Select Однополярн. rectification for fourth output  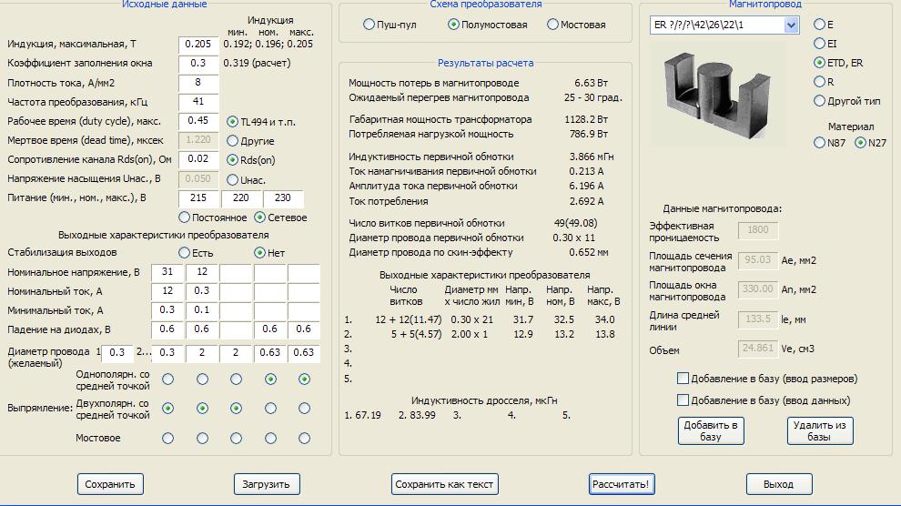[x=270, y=379]
